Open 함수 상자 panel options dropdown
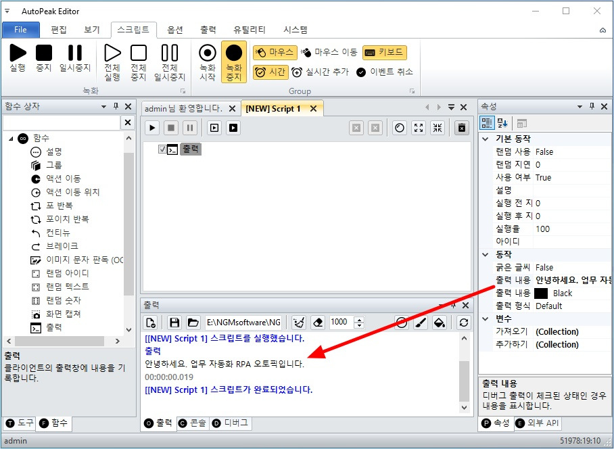Image resolution: width=614 pixels, height=449 pixels. point(103,106)
